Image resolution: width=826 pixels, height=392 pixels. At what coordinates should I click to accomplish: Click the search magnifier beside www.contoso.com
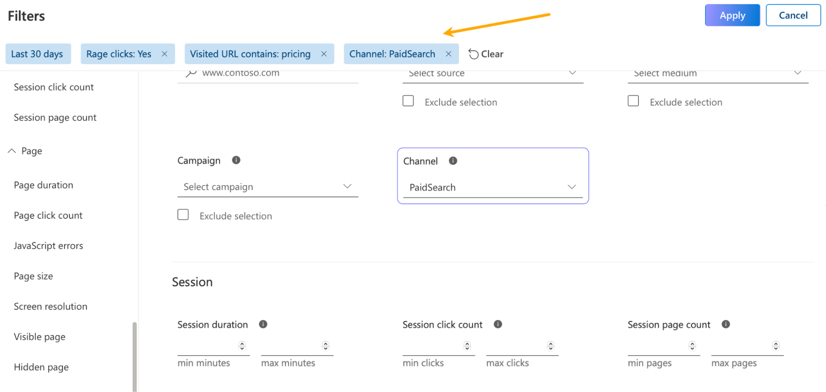[190, 73]
